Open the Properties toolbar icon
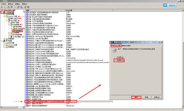This screenshot has width=184, height=111. click(x=18, y=7)
